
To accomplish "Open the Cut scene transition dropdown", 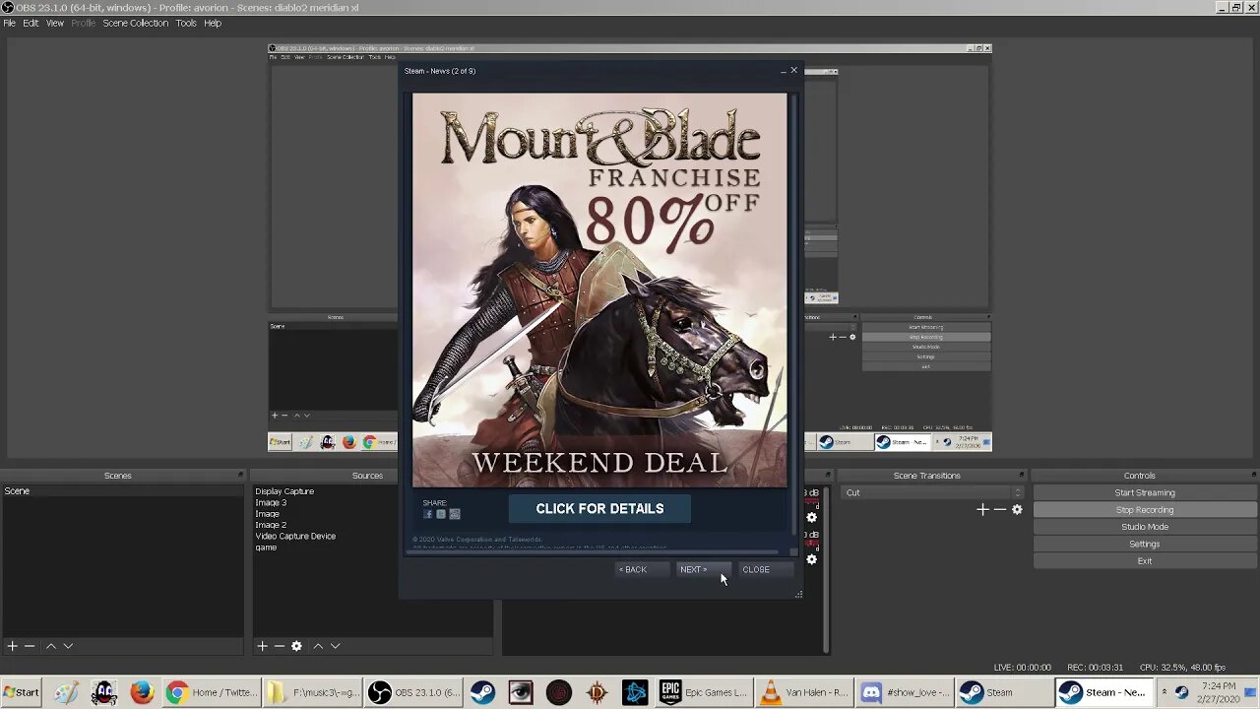I will (x=931, y=492).
